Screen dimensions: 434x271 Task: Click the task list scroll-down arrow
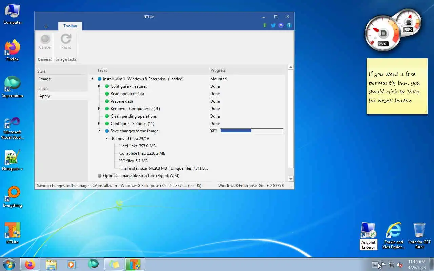tap(291, 179)
